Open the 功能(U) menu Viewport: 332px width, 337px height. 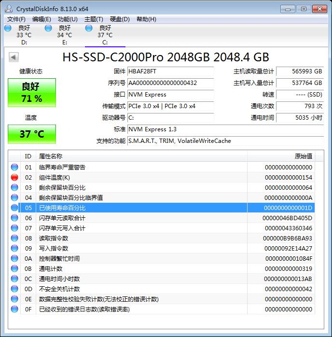[x=68, y=19]
